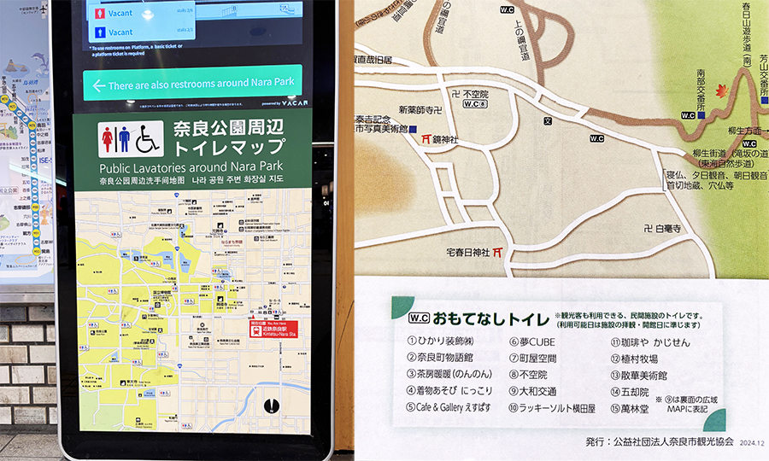769x461 pixels.
Task: Click the red maple leaf icon
Action: (722, 90)
